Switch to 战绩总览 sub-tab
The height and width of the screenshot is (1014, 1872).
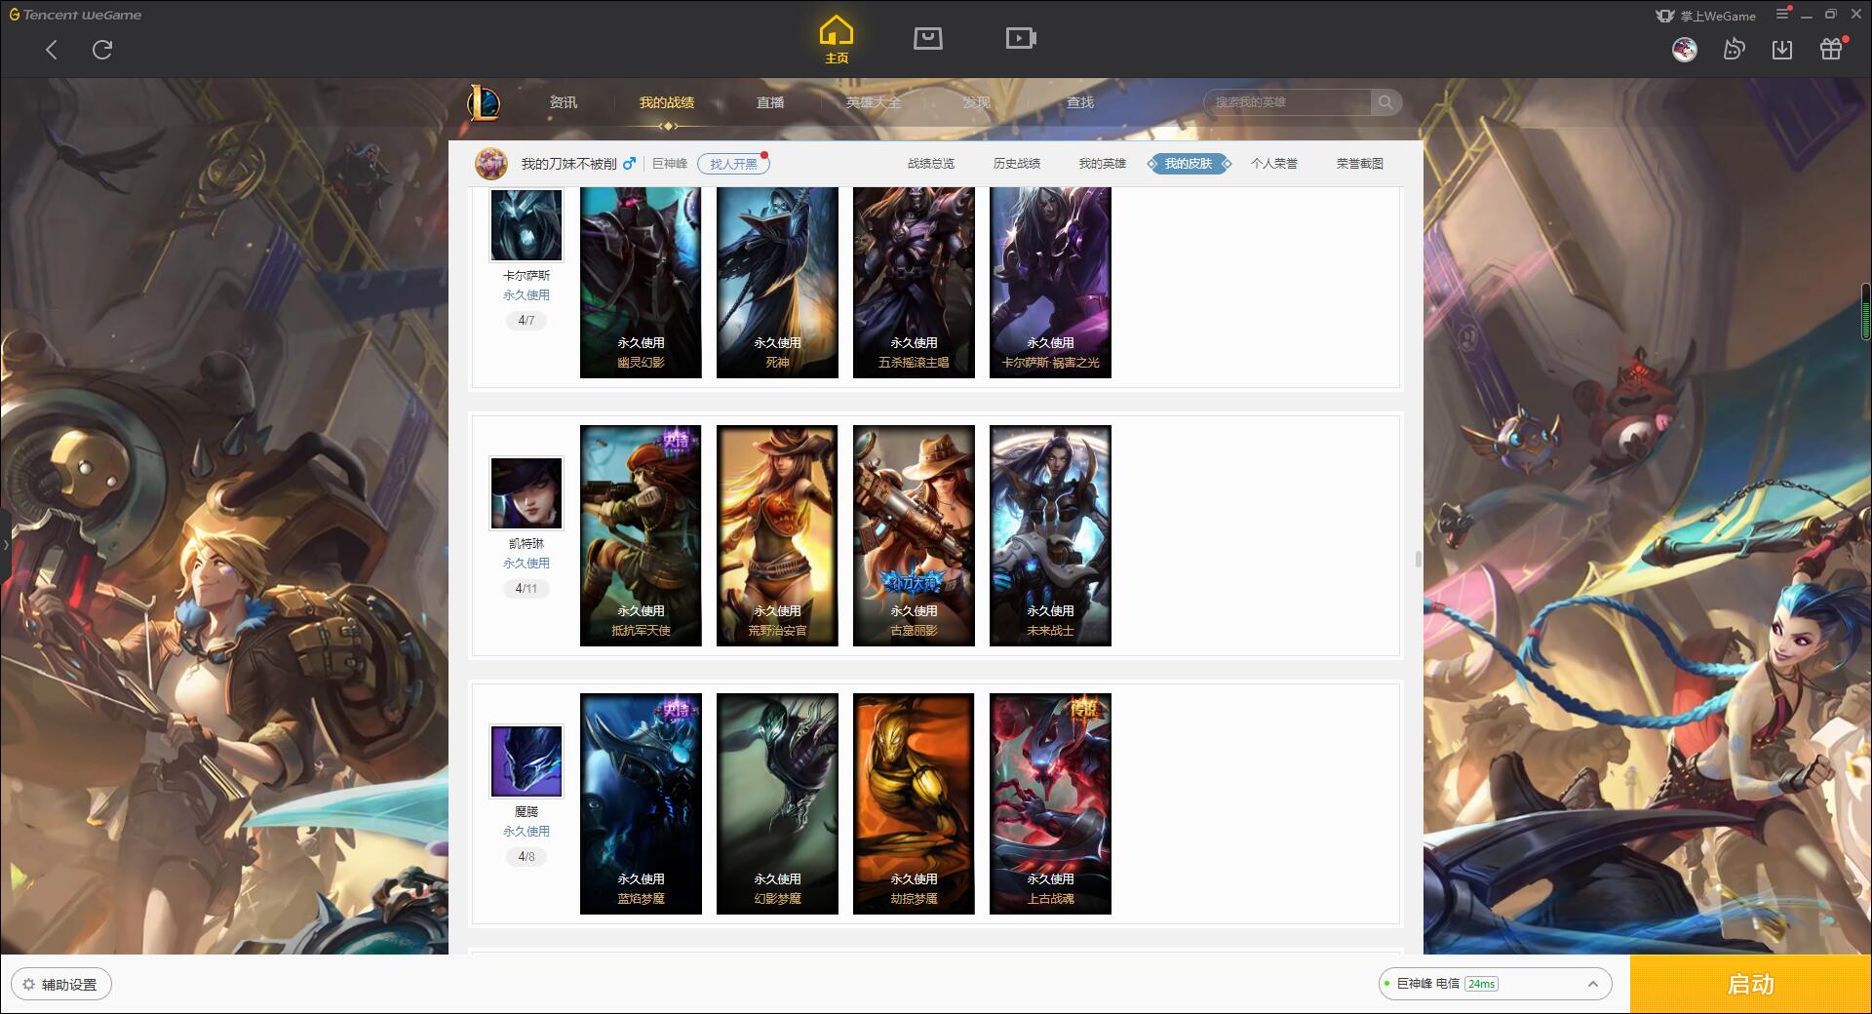tap(931, 164)
